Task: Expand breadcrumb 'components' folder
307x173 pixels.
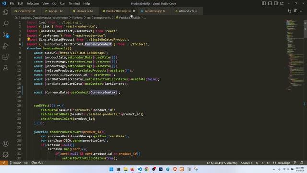Action: click(x=102, y=18)
